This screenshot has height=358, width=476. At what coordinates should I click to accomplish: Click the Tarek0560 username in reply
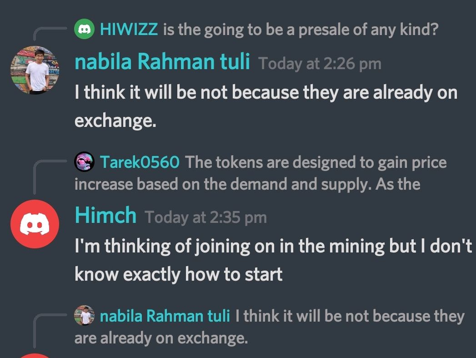point(140,162)
